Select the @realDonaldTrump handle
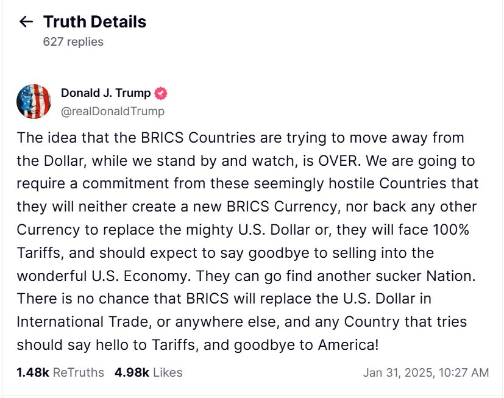This screenshot has width=504, height=398. click(x=113, y=112)
